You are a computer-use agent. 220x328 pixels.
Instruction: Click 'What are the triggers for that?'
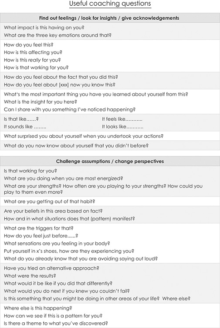click(38, 228)
